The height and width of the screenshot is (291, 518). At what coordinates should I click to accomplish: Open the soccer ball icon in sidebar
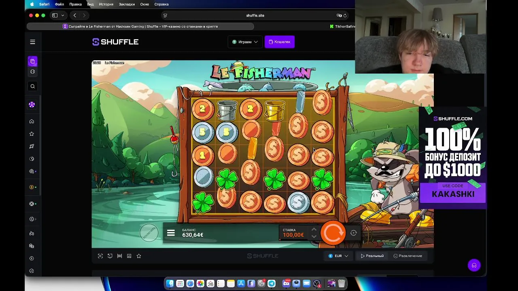pos(32,204)
